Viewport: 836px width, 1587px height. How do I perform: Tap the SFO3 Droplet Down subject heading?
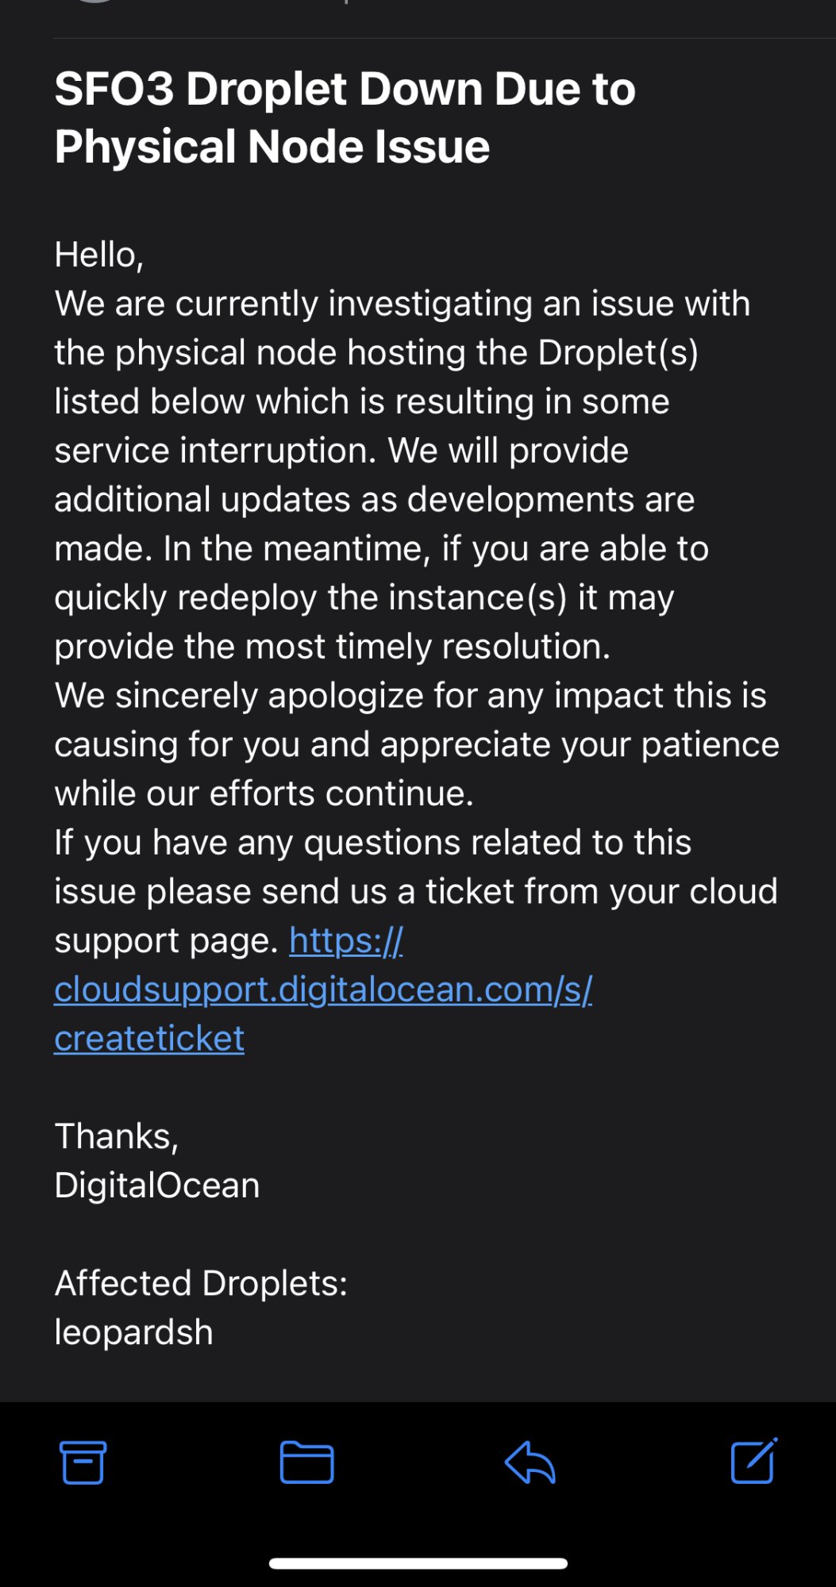point(345,117)
